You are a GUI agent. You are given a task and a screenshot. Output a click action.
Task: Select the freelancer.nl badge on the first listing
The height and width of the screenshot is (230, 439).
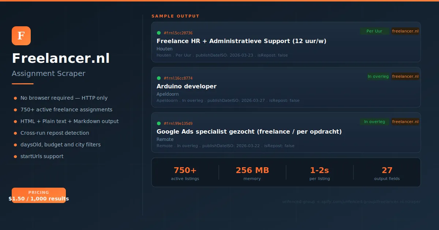[405, 31]
